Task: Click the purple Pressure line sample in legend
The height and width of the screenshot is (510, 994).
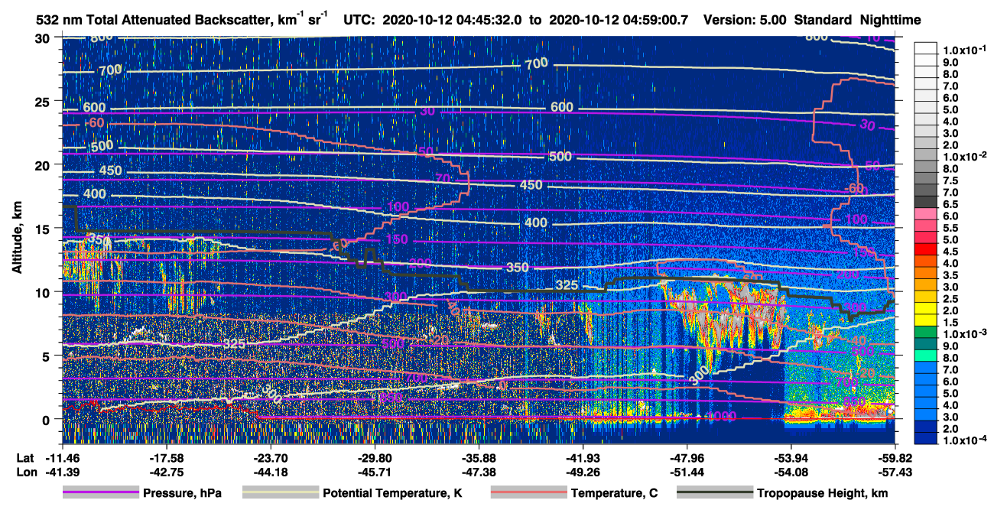Action: (x=101, y=493)
